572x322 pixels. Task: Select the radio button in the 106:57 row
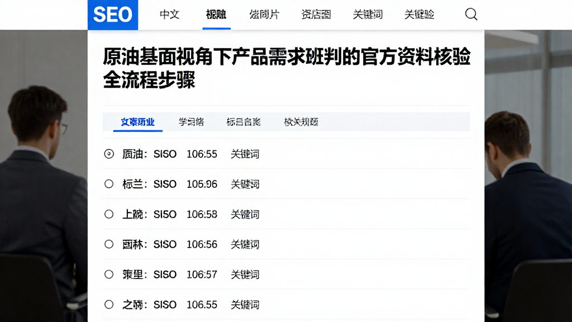[109, 274]
